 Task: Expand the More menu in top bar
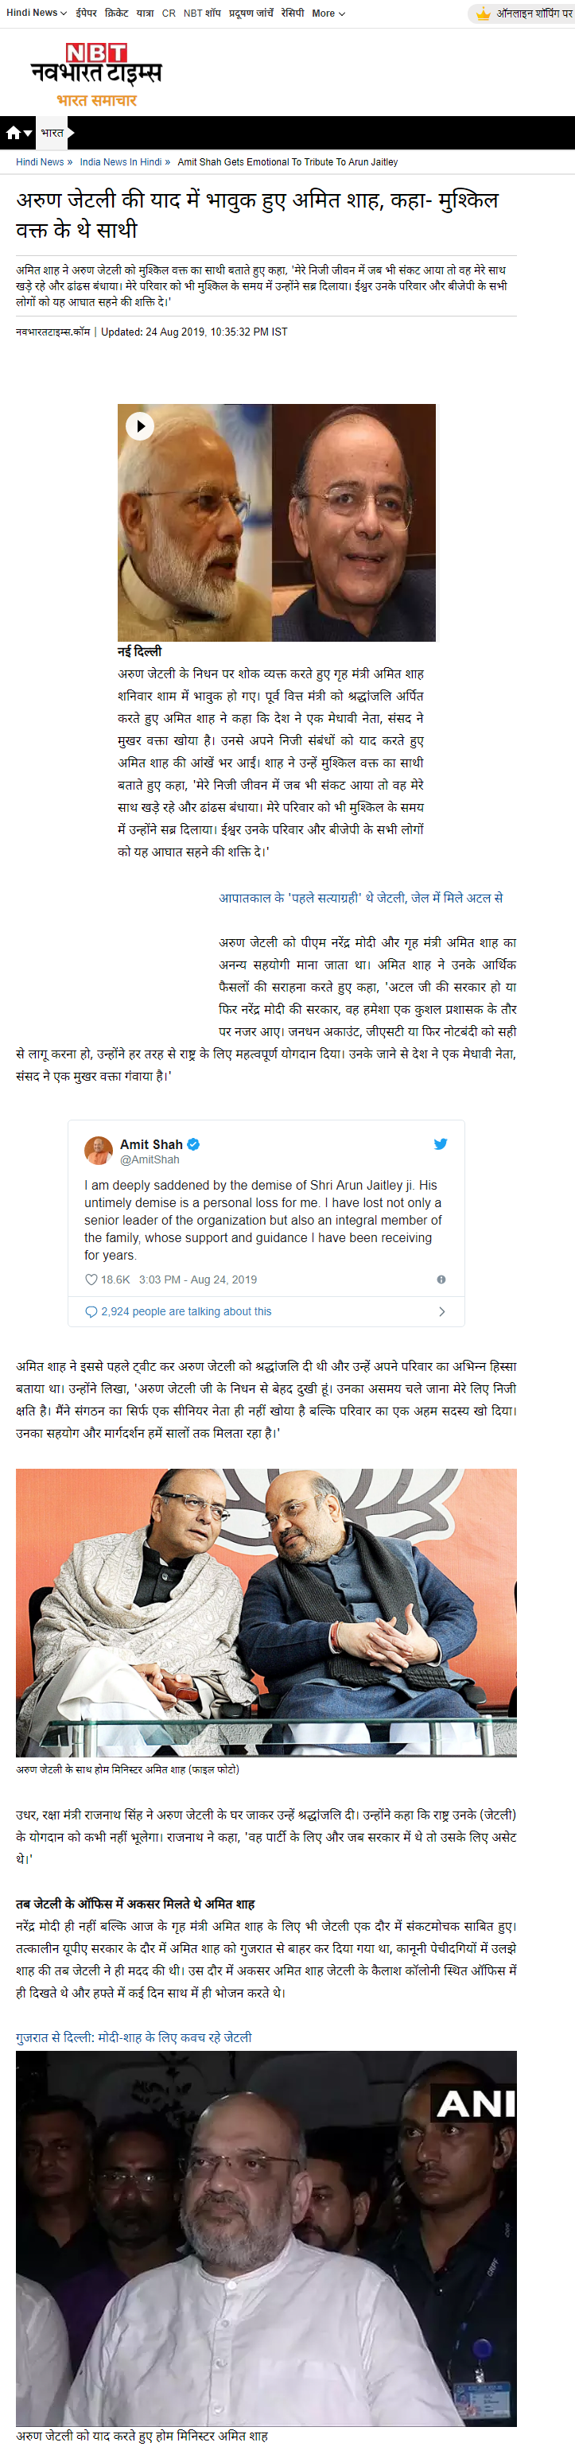point(328,14)
